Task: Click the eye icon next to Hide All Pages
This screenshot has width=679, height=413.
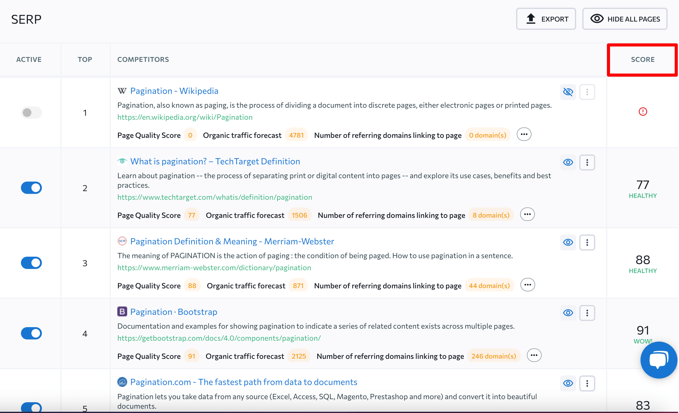Action: [597, 19]
